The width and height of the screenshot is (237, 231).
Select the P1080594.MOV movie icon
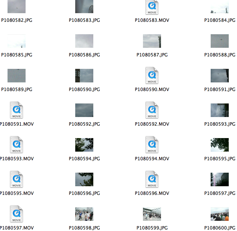pyautogui.click(x=152, y=144)
